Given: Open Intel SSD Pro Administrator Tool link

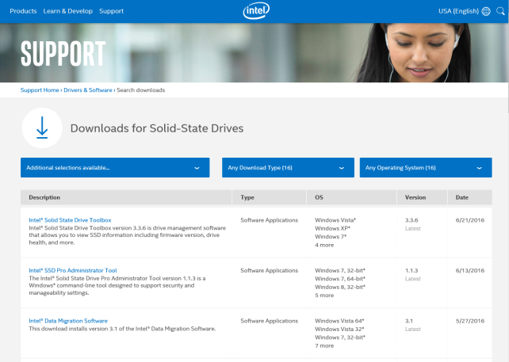Looking at the screenshot, I should point(72,270).
